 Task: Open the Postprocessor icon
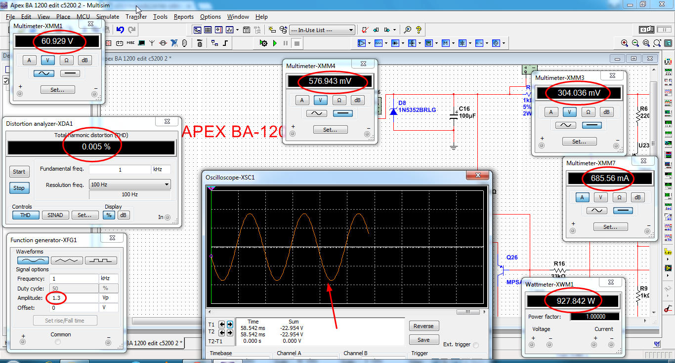(x=246, y=30)
